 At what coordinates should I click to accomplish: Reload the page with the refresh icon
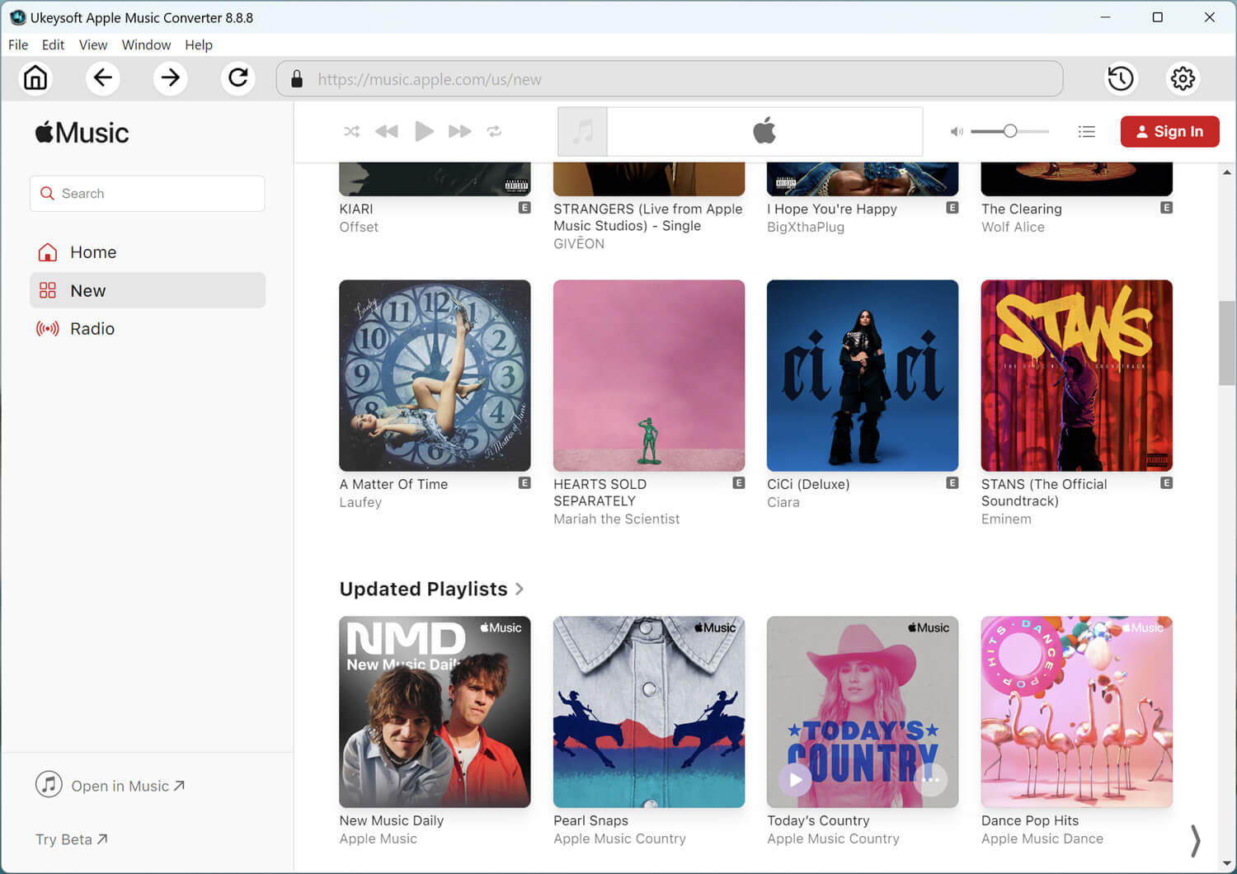(238, 78)
